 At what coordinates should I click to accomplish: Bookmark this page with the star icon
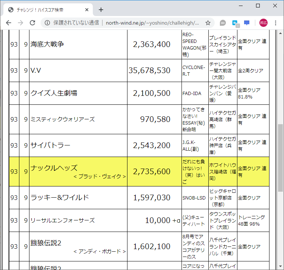click(208, 23)
